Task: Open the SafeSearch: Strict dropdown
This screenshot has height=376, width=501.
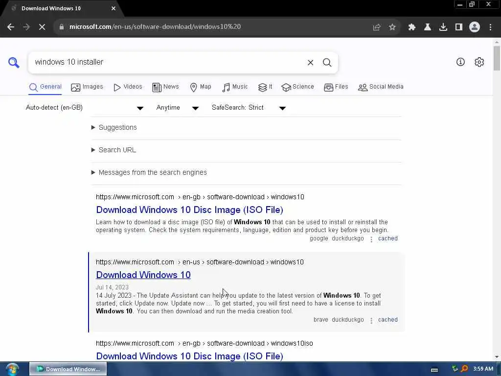Action: click(248, 108)
